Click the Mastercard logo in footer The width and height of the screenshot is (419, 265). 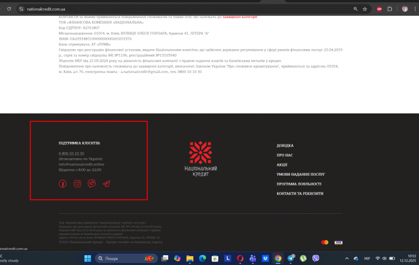coord(325,242)
